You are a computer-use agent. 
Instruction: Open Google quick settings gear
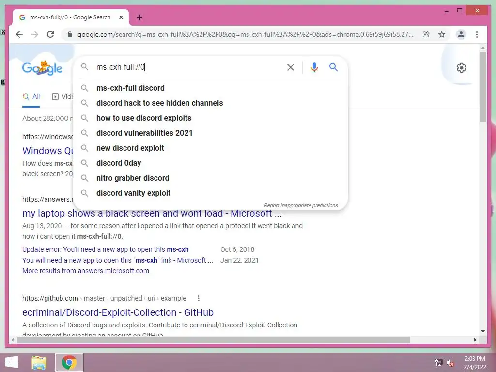pyautogui.click(x=462, y=68)
